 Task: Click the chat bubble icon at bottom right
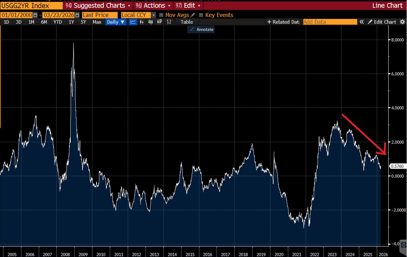[404, 245]
